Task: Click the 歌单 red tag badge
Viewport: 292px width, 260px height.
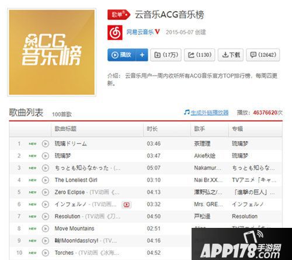Action: 119,15
